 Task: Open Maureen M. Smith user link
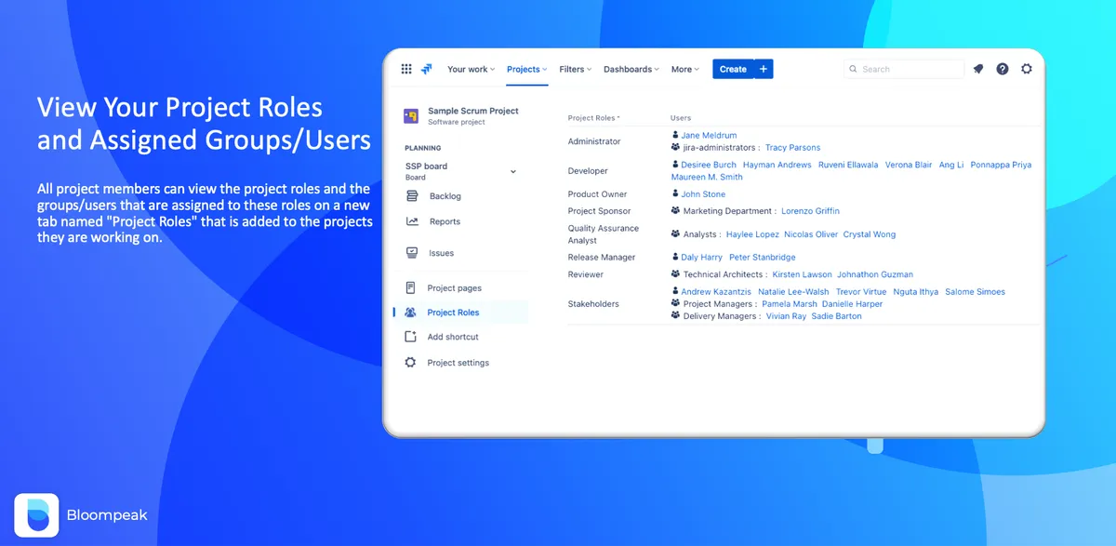707,177
